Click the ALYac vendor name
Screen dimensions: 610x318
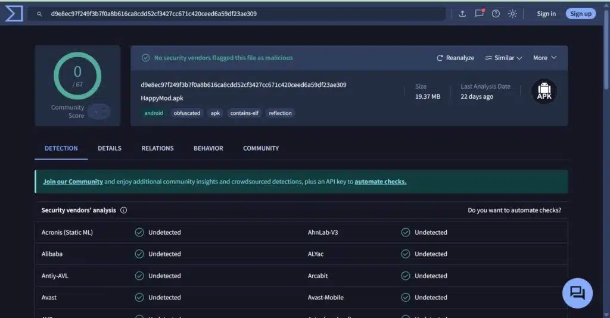(x=316, y=254)
